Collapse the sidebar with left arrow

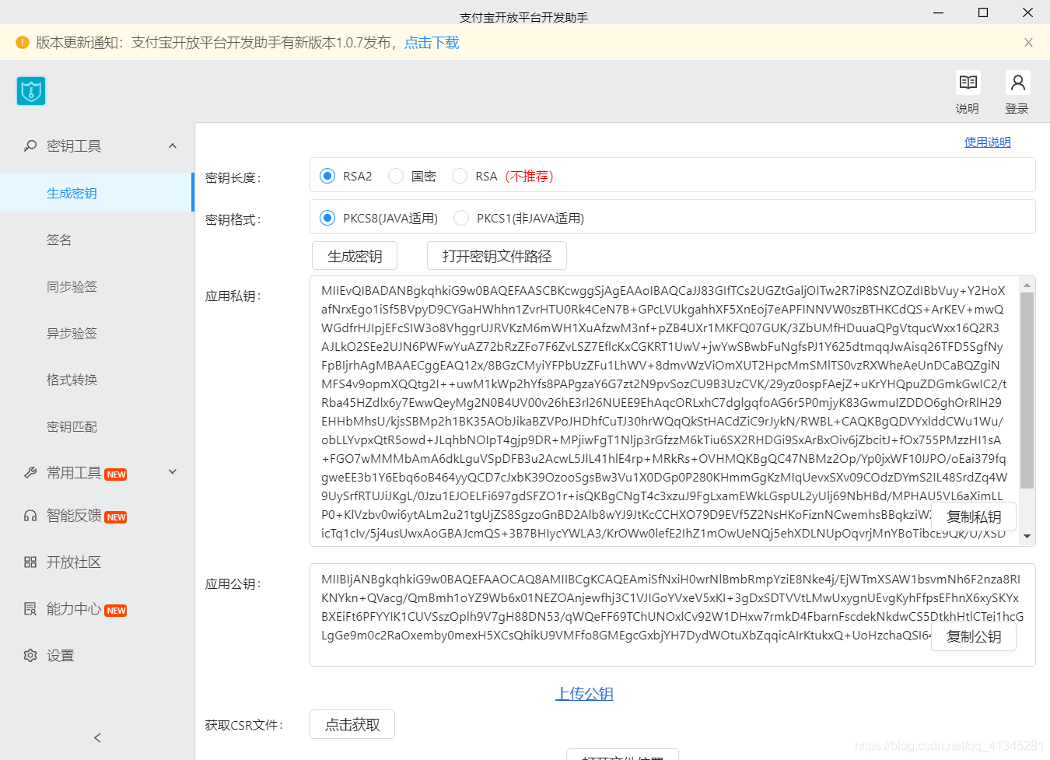[97, 737]
